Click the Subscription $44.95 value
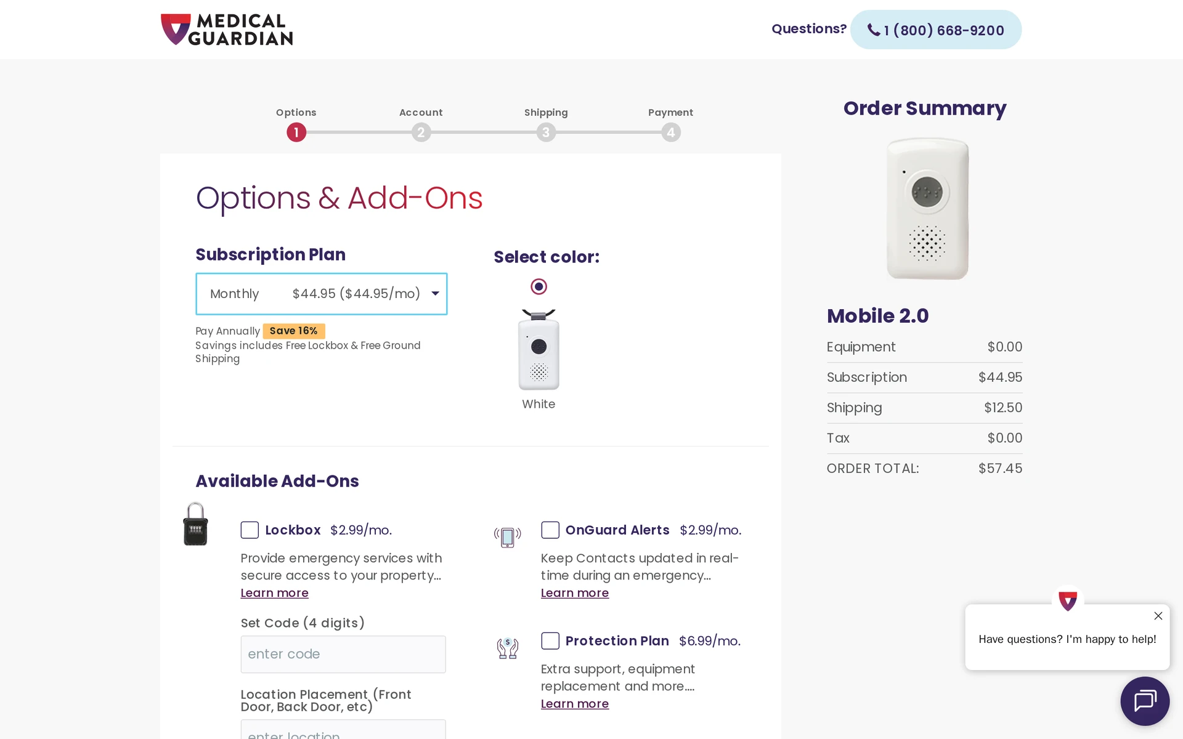1183x739 pixels. 1001,378
